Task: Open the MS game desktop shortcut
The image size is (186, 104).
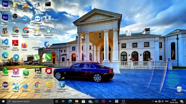Action: click(x=5, y=32)
